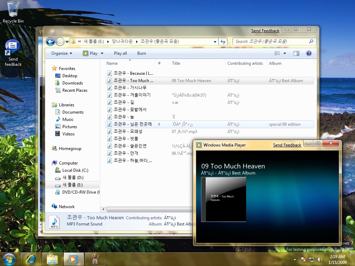The image size is (355, 266).
Task: Expand the Play dropdown arrow
Action: click(102, 53)
